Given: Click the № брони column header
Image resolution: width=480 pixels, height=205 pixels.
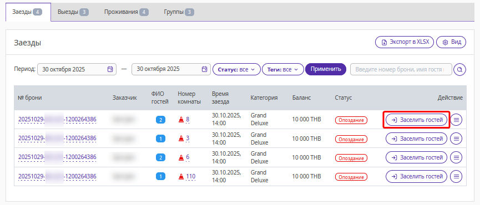Looking at the screenshot, I should click(x=30, y=98).
